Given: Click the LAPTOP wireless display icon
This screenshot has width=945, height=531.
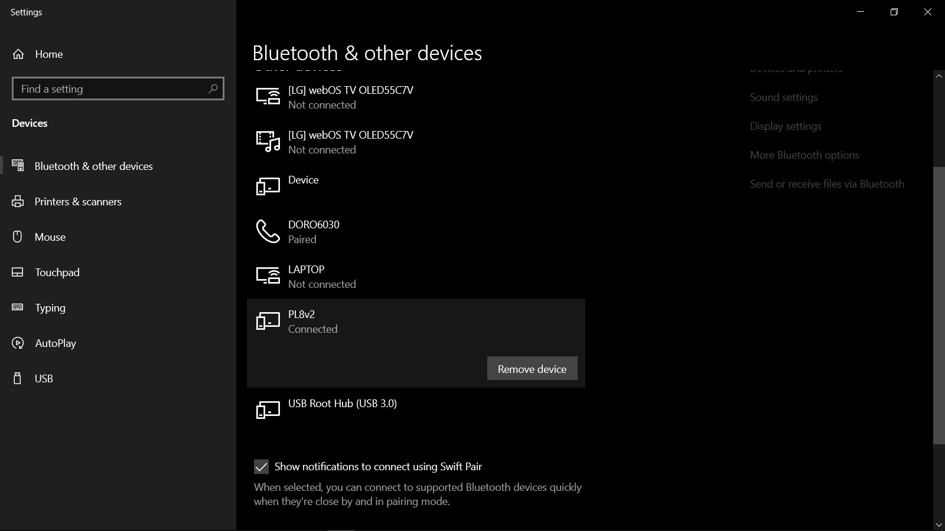Looking at the screenshot, I should pyautogui.click(x=268, y=276).
